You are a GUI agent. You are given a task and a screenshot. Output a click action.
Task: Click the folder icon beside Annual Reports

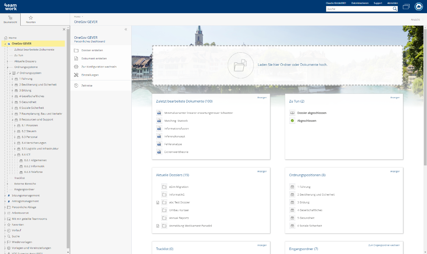click(x=164, y=218)
